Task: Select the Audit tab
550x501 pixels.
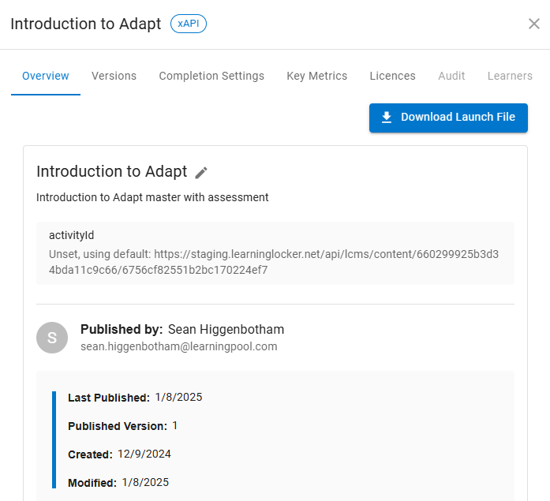Action: (x=451, y=77)
